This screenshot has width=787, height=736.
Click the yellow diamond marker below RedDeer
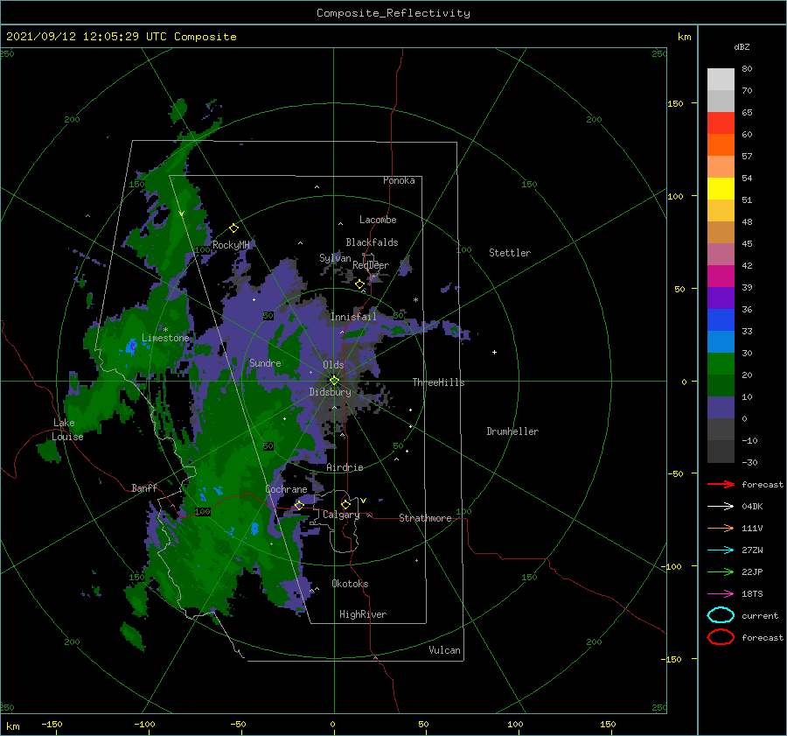pos(360,284)
